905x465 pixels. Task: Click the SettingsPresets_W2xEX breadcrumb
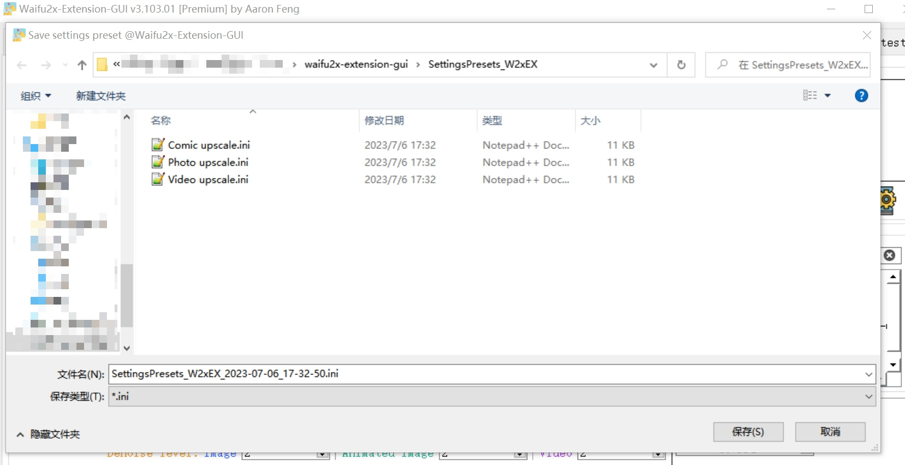click(x=483, y=64)
